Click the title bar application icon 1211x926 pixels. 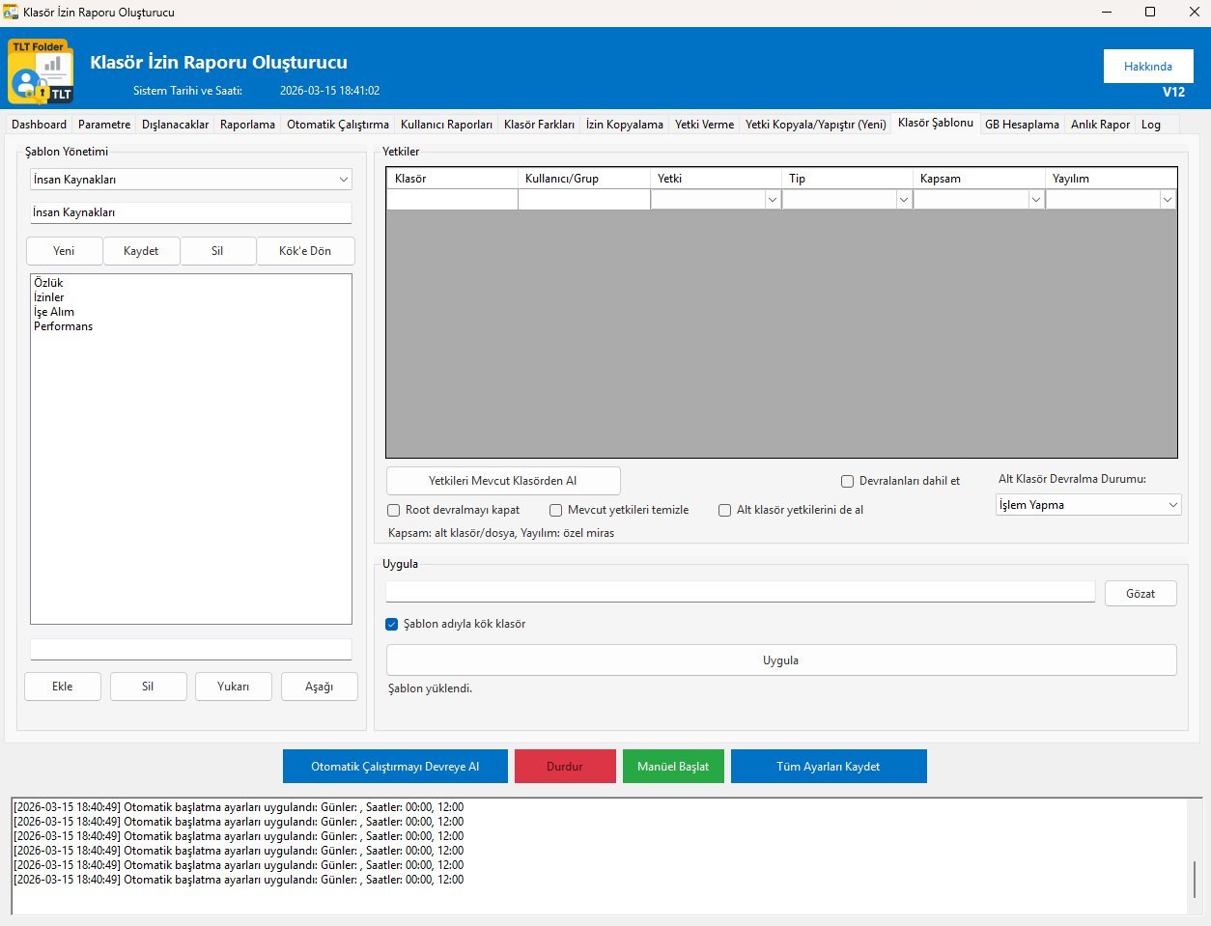pos(12,13)
